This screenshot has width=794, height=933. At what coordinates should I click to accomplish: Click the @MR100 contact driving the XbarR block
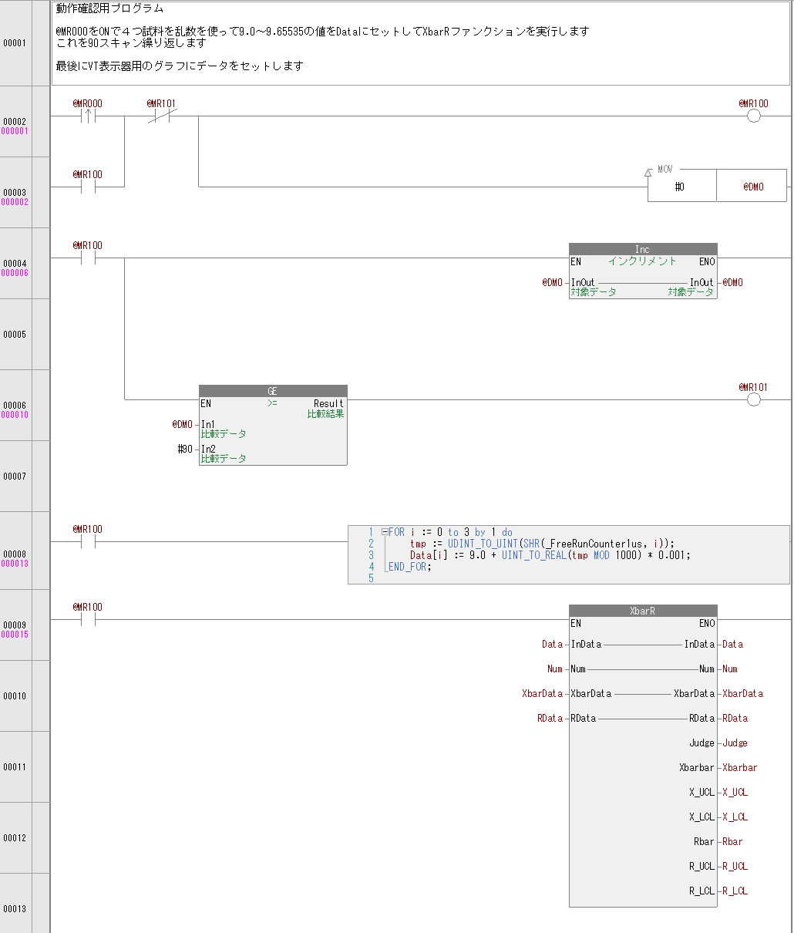[x=88, y=619]
